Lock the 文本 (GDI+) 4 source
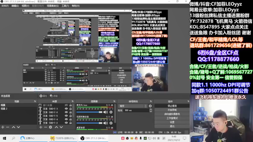 click(x=71, y=119)
